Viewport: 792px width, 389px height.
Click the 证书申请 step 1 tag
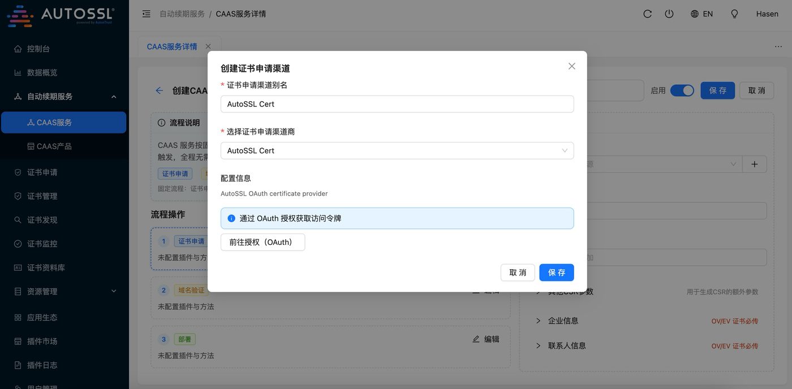(x=191, y=241)
